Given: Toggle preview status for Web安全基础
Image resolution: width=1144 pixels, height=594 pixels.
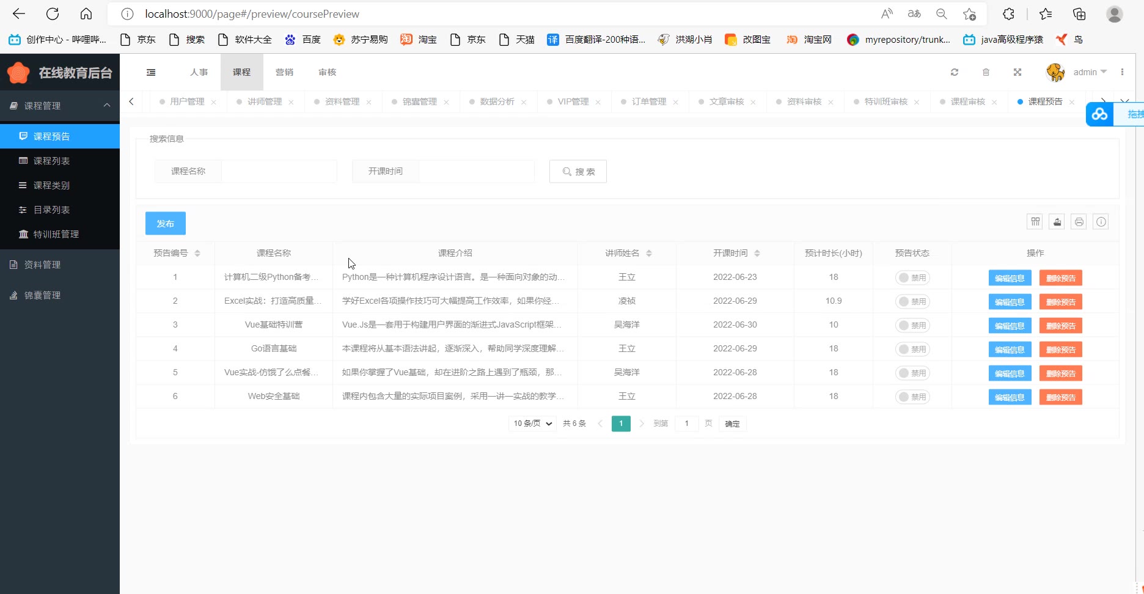Looking at the screenshot, I should pyautogui.click(x=912, y=397).
